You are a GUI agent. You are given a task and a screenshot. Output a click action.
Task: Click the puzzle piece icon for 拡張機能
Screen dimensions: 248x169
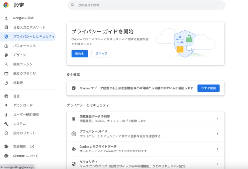tap(6, 147)
